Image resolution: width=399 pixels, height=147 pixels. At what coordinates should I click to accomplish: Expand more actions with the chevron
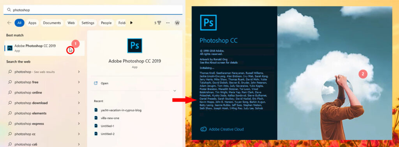tap(175, 91)
